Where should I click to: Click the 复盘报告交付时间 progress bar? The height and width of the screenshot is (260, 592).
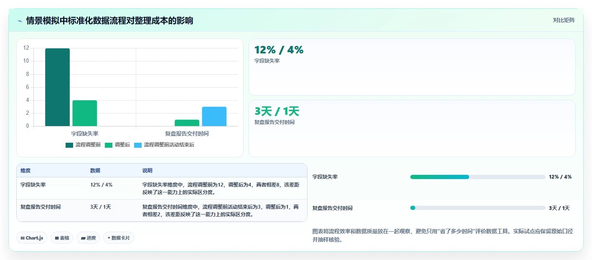[x=478, y=208]
